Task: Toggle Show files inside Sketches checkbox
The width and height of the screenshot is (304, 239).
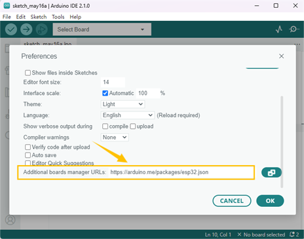Action: pos(28,73)
